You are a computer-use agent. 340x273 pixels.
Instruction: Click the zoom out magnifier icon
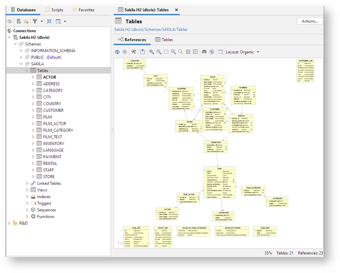159,52
